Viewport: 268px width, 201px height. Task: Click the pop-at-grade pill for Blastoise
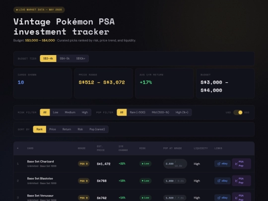pyautogui.click(x=175, y=181)
